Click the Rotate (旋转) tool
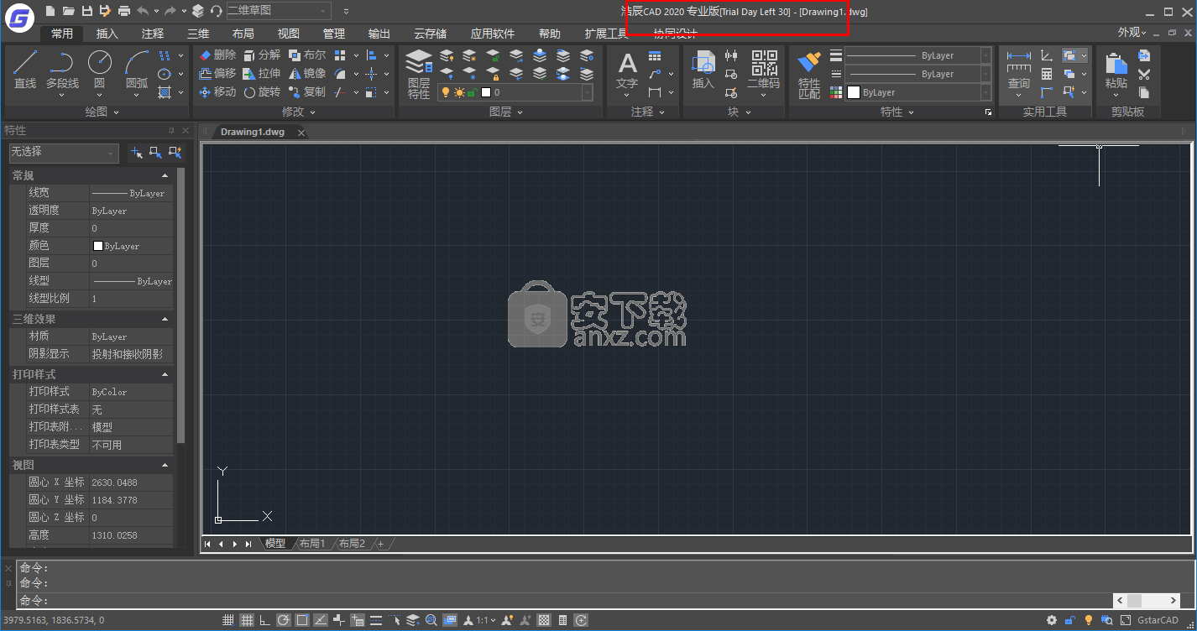 [262, 91]
